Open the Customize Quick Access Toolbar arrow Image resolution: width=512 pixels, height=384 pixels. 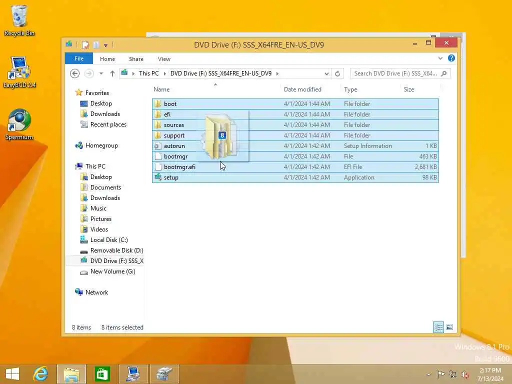point(106,45)
